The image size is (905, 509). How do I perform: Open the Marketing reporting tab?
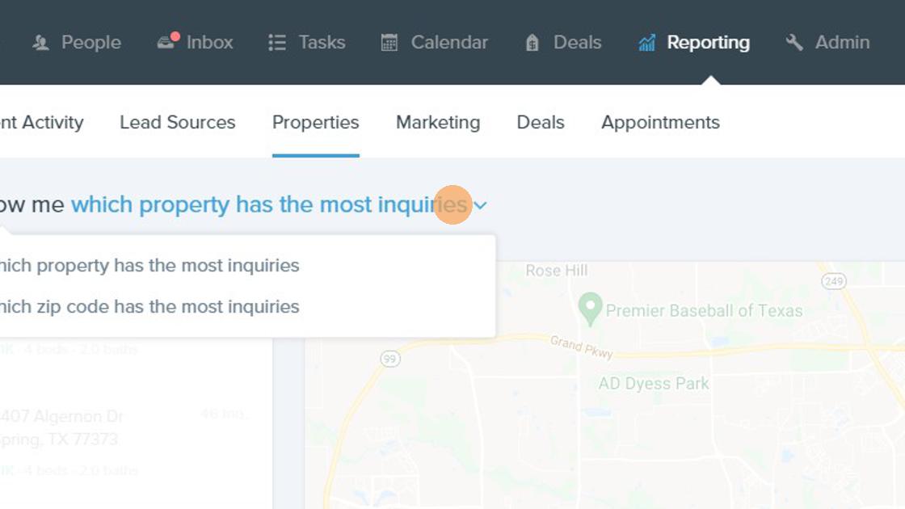(x=438, y=123)
